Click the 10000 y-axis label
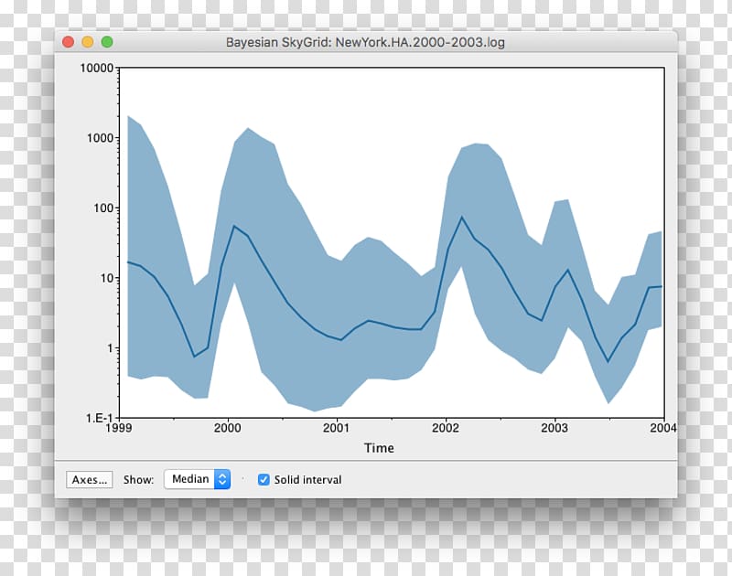 pyautogui.click(x=97, y=68)
